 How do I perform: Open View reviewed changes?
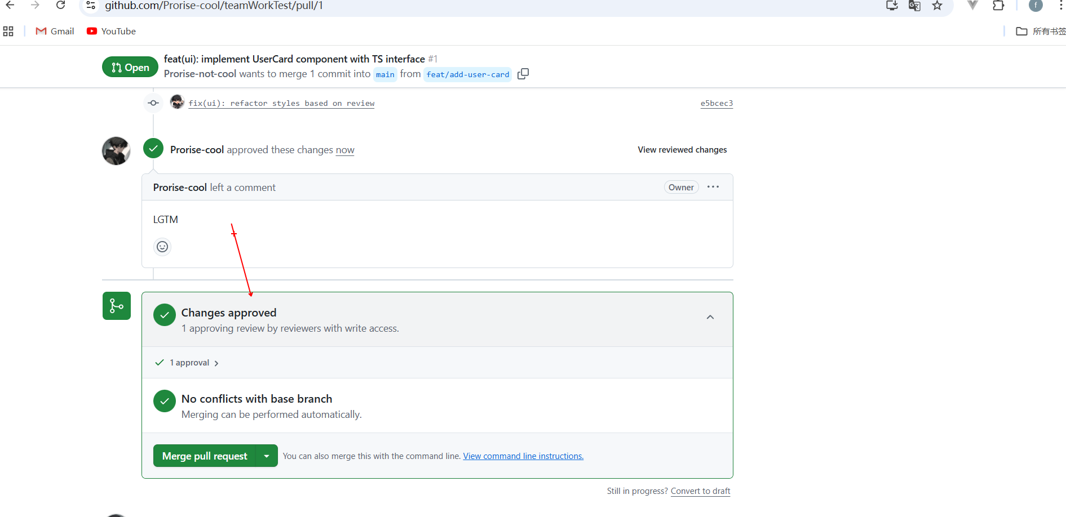coord(682,150)
